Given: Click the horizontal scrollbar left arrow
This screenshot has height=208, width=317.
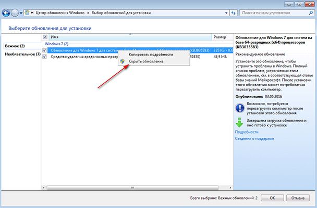Looking at the screenshot, I should coord(44,188).
